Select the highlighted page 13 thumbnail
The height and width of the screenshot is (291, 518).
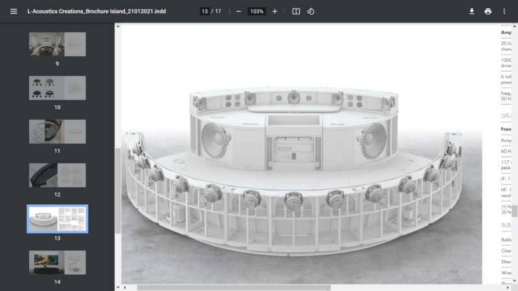click(x=57, y=219)
